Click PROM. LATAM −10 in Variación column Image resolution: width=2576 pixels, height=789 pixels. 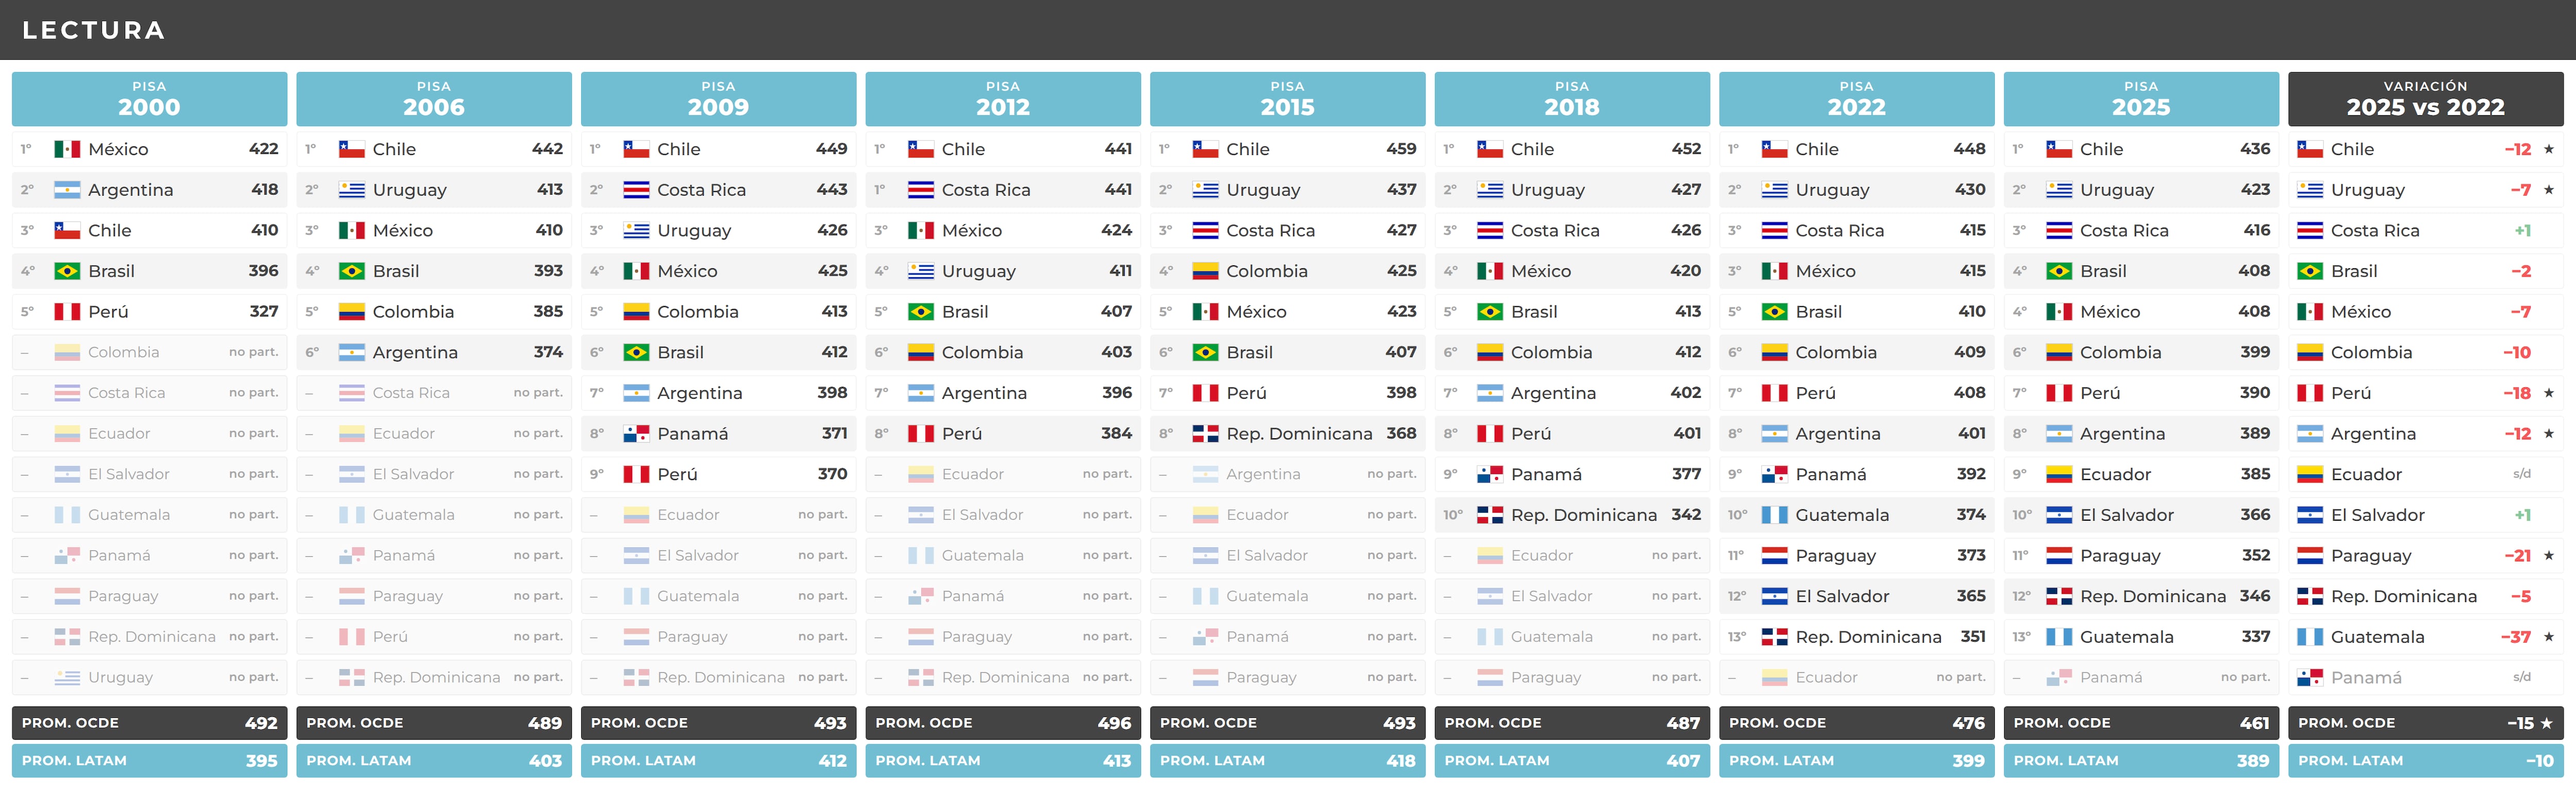coord(2426,761)
